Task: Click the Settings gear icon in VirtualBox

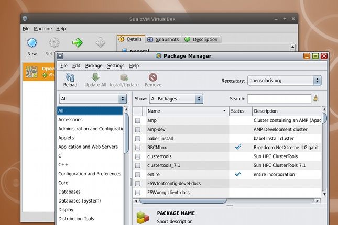Action: [x=54, y=42]
